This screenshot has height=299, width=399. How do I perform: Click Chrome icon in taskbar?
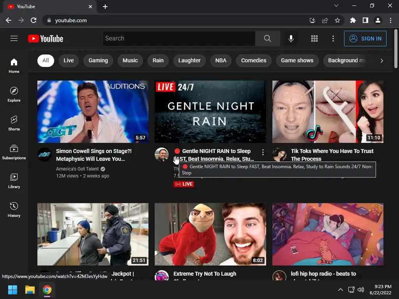[x=47, y=290]
